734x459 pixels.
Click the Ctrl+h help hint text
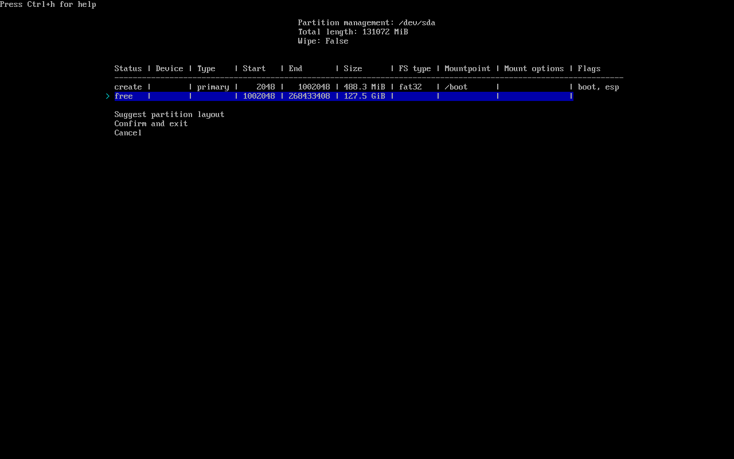coord(48,5)
